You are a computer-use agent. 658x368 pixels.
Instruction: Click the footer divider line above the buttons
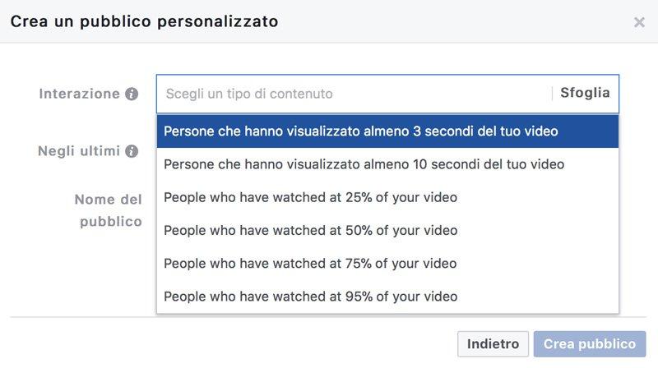[x=328, y=317]
